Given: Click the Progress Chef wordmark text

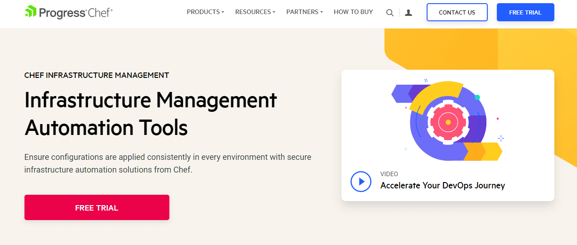Looking at the screenshot, I should coord(76,13).
